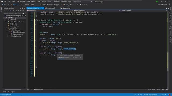Close the Solution Explorer panel
Image resolution: width=172 pixels, height=96 pixels.
pos(24,8)
